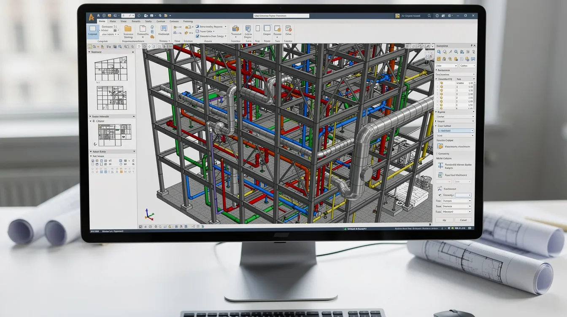
Task: Open the lowest dropdown directly above the Cancel button
Action: (x=456, y=212)
